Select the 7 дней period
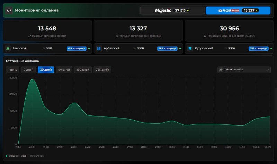This screenshot has width=277, height=164. click(x=28, y=70)
